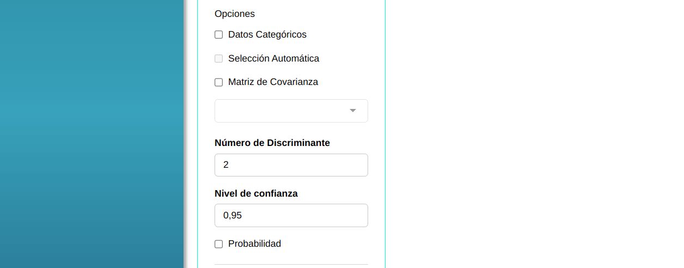Place cursor on the value 0,95
Image resolution: width=684 pixels, height=268 pixels.
233,216
